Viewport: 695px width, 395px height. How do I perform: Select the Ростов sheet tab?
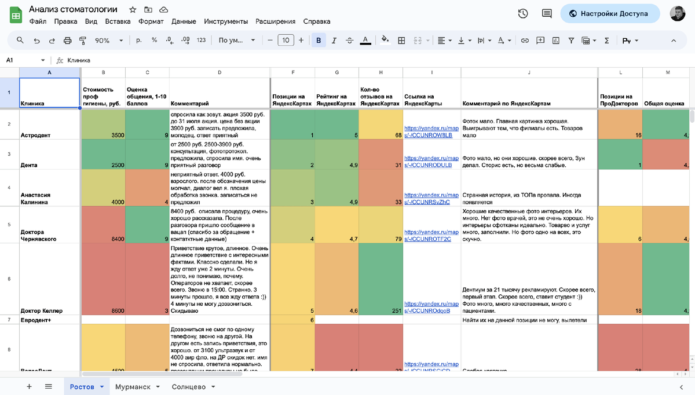(x=86, y=386)
